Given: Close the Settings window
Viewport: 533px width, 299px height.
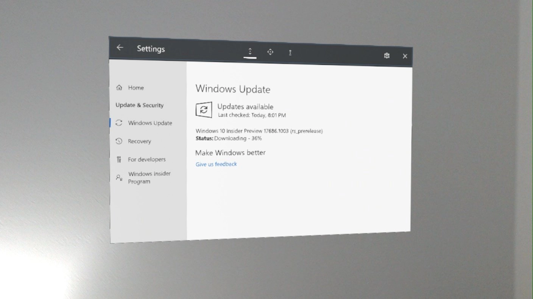Looking at the screenshot, I should pos(405,56).
